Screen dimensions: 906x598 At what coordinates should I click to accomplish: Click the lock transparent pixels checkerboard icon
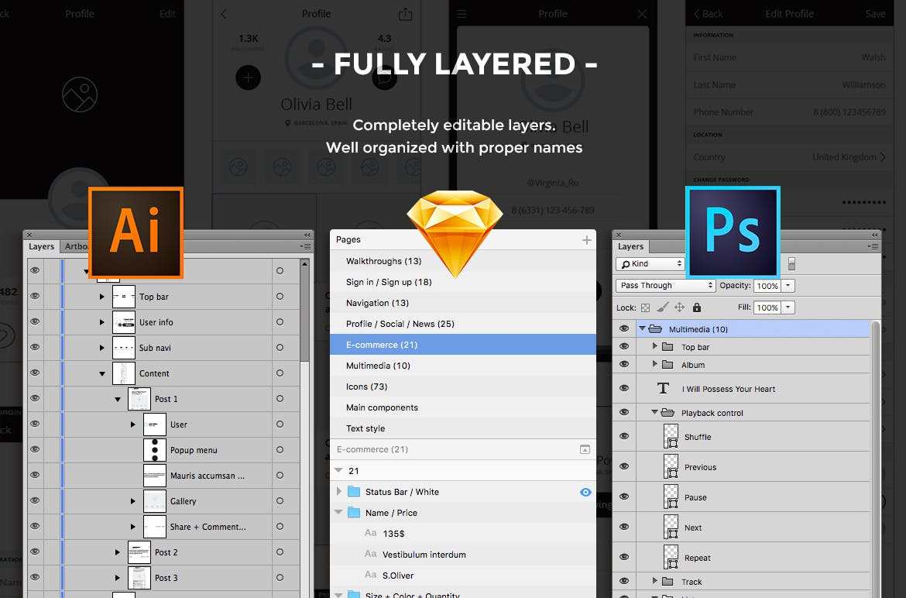point(645,308)
